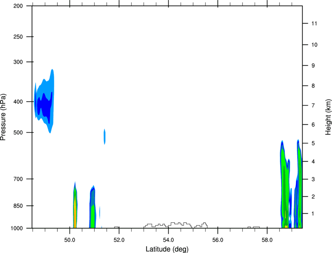Click the 'Pressure (hPa)' axis title
This screenshot has width=332, height=253.
click(3, 117)
